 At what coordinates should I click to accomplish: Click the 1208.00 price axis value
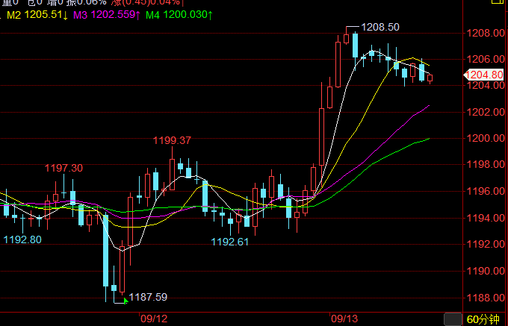pyautogui.click(x=486, y=33)
